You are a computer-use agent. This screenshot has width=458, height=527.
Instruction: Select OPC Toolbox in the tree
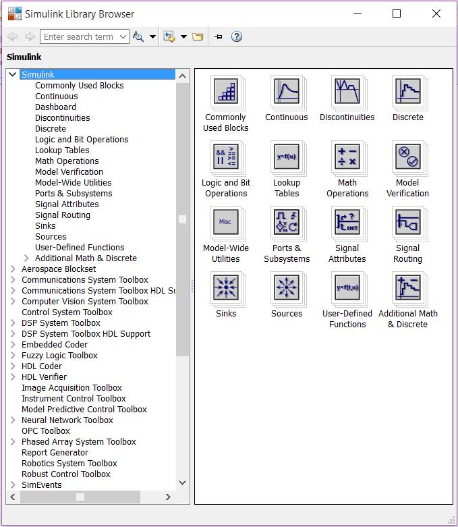[x=46, y=431]
